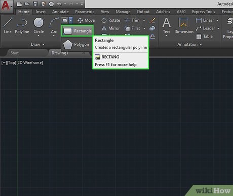The width and height of the screenshot is (233, 196).
Task: Click the Save As quick-access icon
Action: point(43,4)
